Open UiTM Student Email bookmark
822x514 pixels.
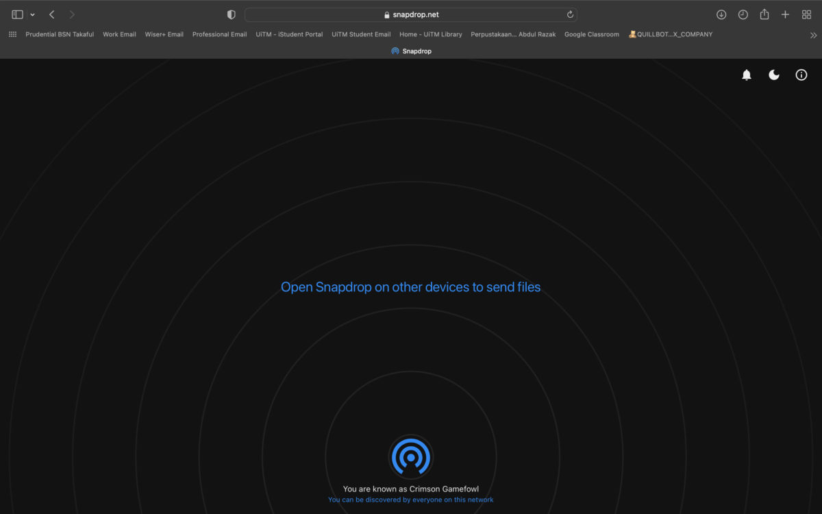(x=361, y=34)
